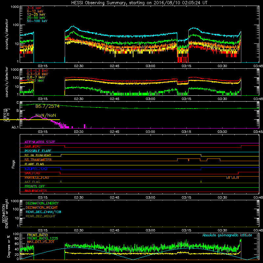This screenshot has width=263, height=263.
Task: Select the AAZ_FLAG label
Action: click(x=32, y=182)
